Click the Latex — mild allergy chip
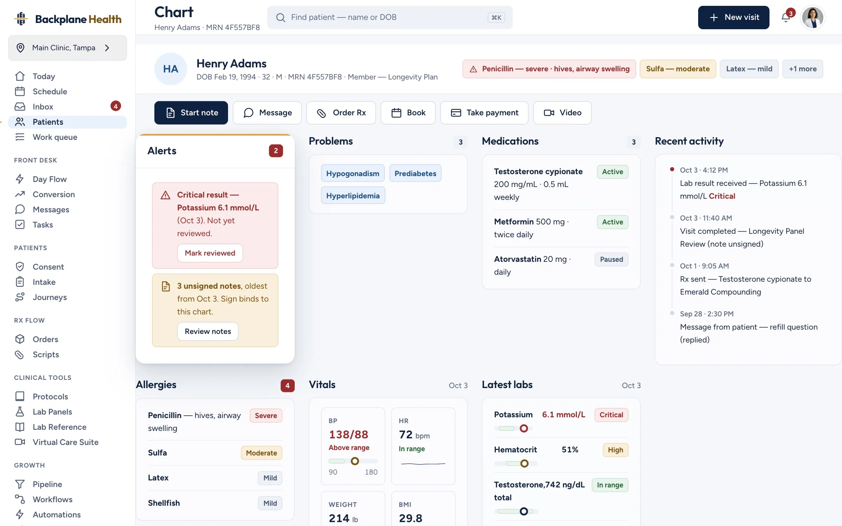Image resolution: width=842 pixels, height=526 pixels. pos(749,69)
